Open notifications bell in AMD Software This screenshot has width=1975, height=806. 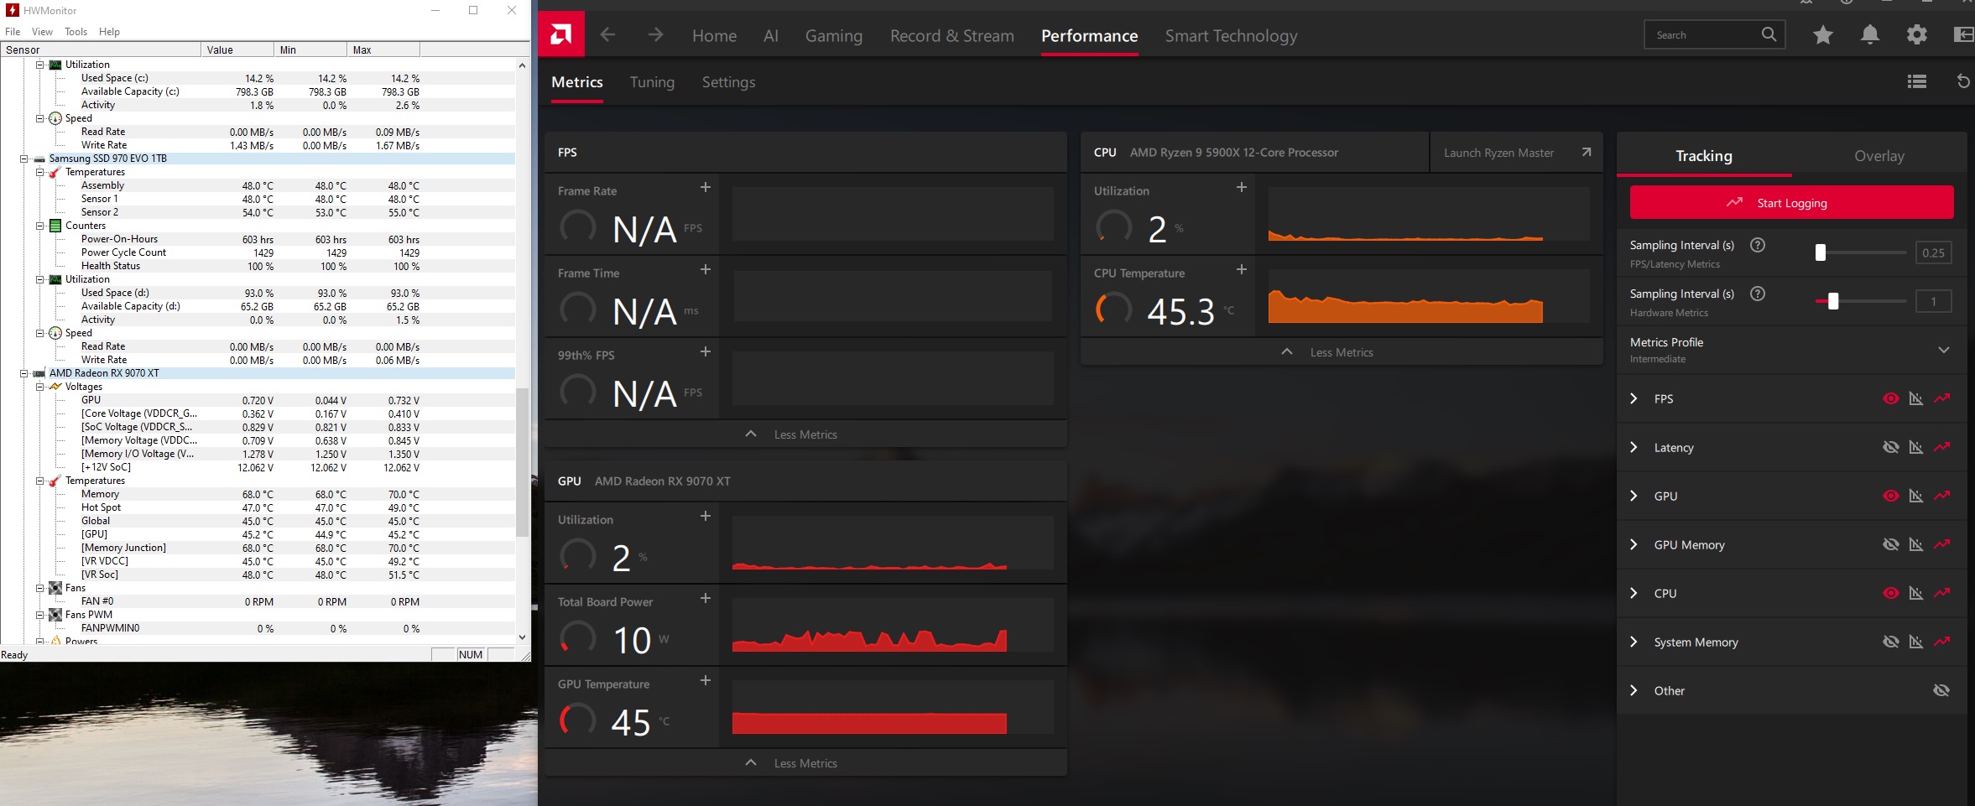pyautogui.click(x=1869, y=35)
